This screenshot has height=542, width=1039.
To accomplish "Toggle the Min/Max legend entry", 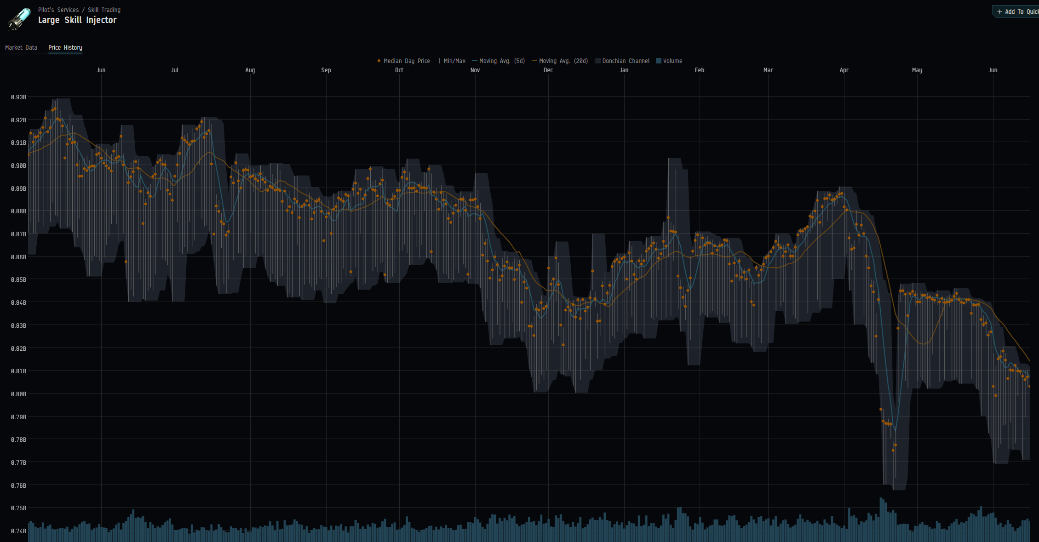I will (452, 61).
